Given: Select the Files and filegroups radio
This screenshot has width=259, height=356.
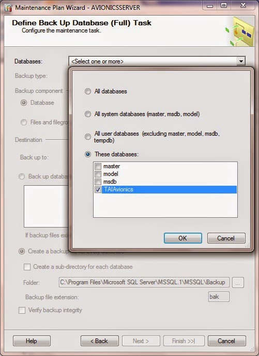Looking at the screenshot, I should (x=24, y=122).
